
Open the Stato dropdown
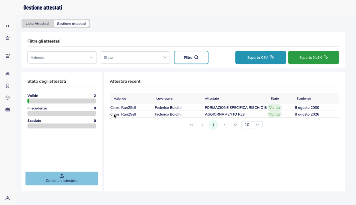tap(135, 57)
